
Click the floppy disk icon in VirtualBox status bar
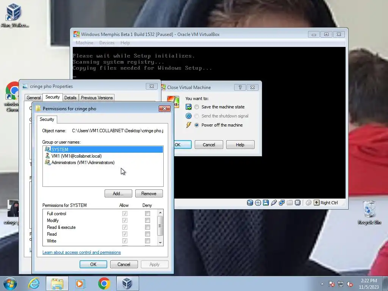point(266,203)
